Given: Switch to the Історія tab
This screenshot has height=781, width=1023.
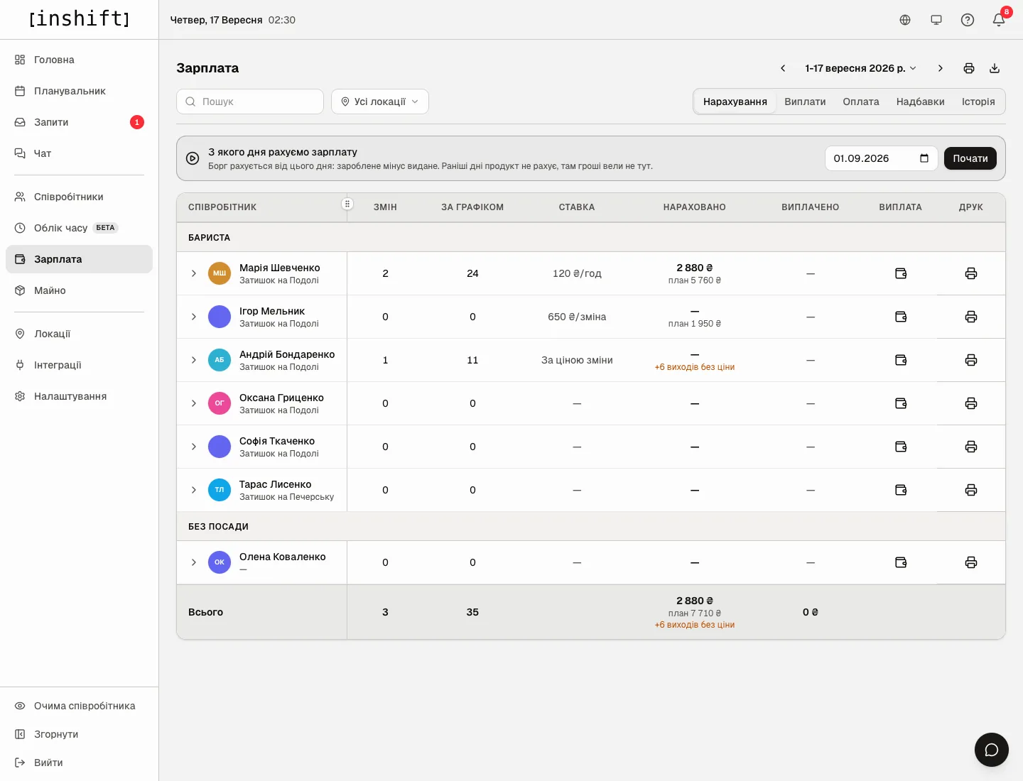Looking at the screenshot, I should pyautogui.click(x=978, y=102).
